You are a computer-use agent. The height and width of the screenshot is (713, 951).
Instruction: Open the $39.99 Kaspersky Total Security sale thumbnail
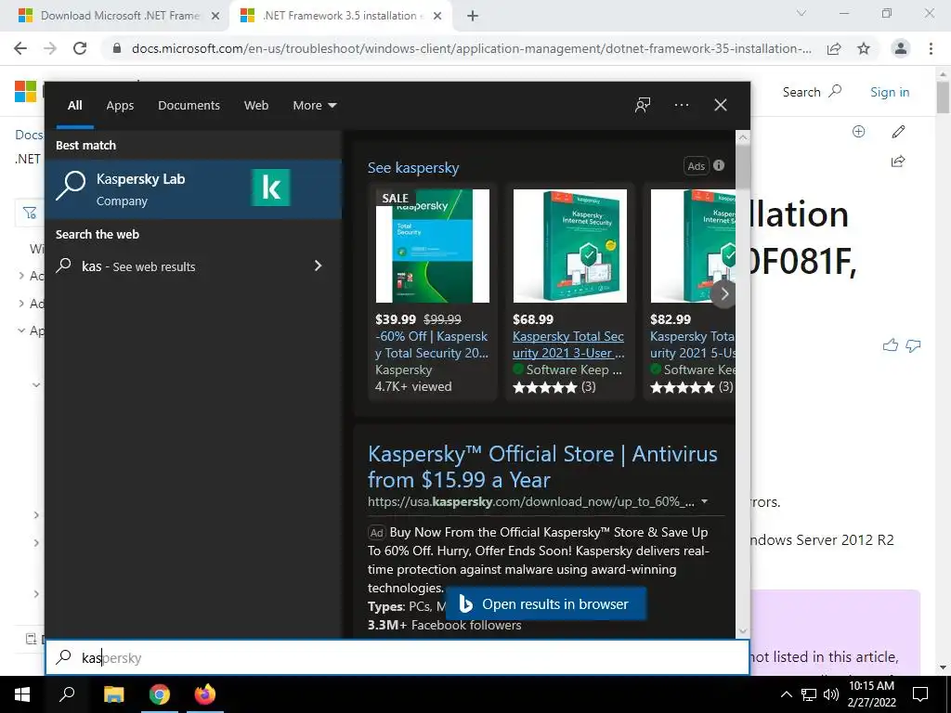pyautogui.click(x=433, y=245)
